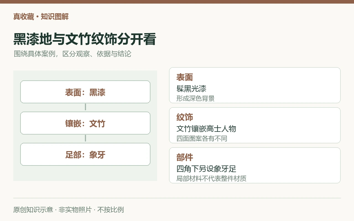Click the 形成深色背景 caption
This screenshot has height=221, width=354.
click(196, 98)
